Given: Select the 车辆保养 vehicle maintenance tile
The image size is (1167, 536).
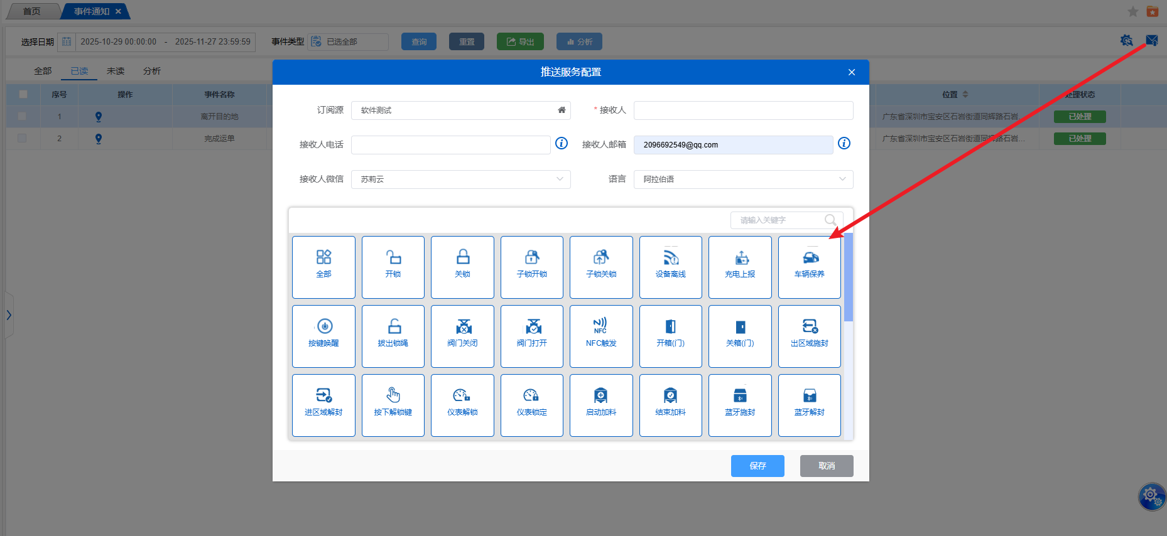Looking at the screenshot, I should tap(809, 267).
